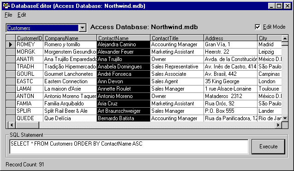The height and width of the screenshot is (171, 294).
Task: Click the cell 'Alejandra Camino'
Action: click(123, 44)
